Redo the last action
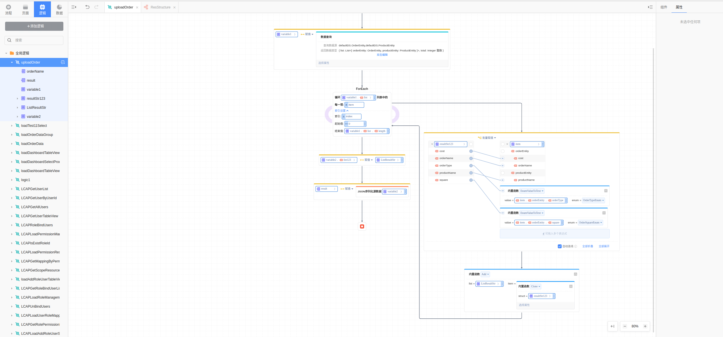Image resolution: width=723 pixels, height=337 pixels. pyautogui.click(x=96, y=7)
